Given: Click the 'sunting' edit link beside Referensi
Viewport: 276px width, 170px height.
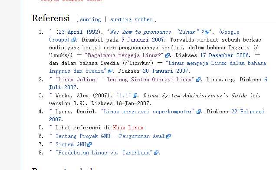Looking at the screenshot, I should 90,19.
